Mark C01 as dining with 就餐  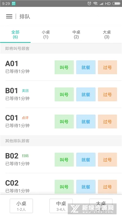[x=86, y=122]
